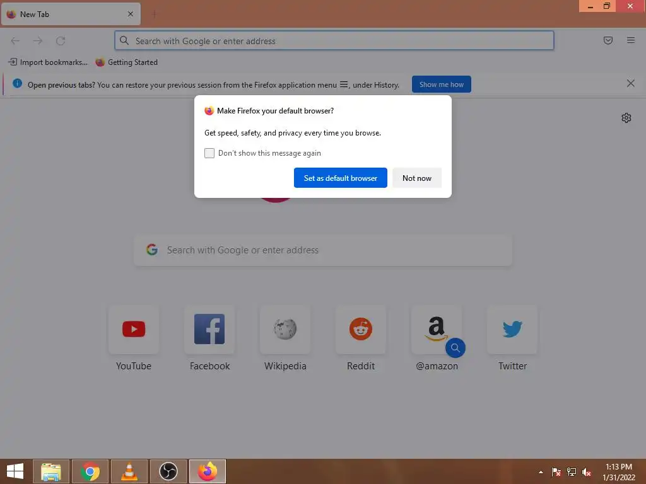This screenshot has width=646, height=484.
Task: Show hidden system tray icons
Action: pyautogui.click(x=541, y=472)
